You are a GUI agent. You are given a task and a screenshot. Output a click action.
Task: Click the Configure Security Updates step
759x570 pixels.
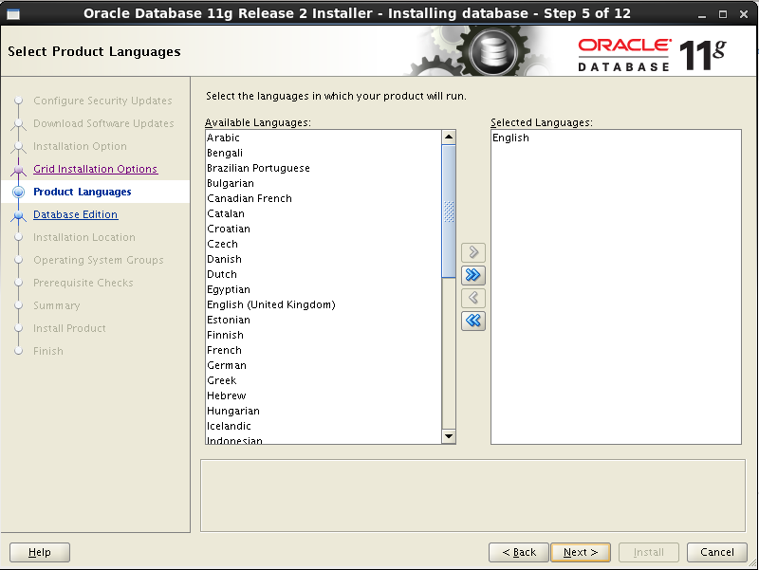click(x=102, y=101)
